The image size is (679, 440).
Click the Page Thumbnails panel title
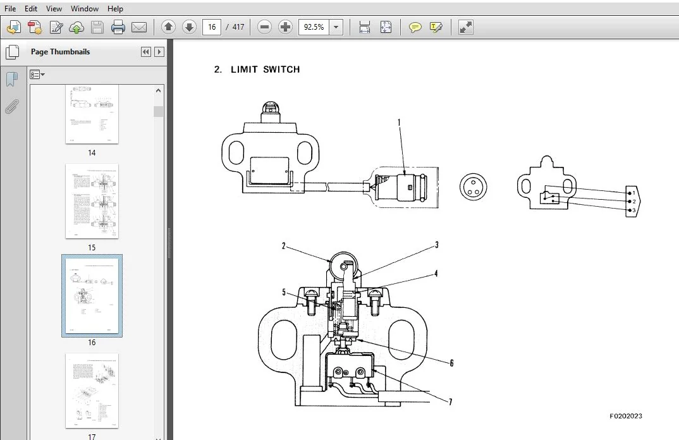tap(60, 52)
